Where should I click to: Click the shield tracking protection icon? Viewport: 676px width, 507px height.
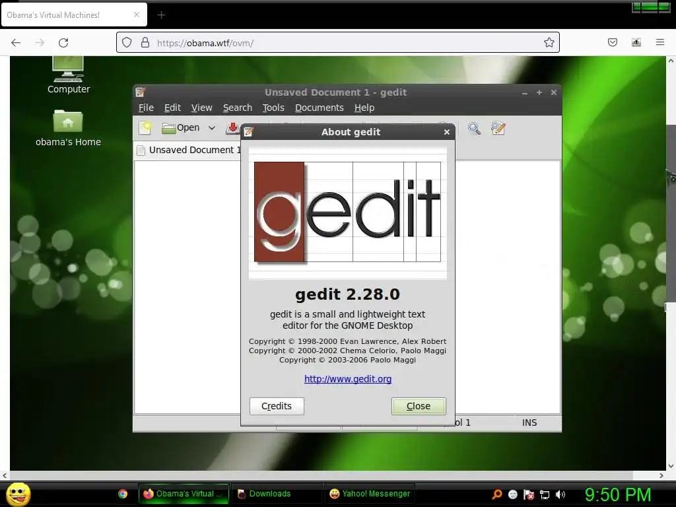[126, 43]
